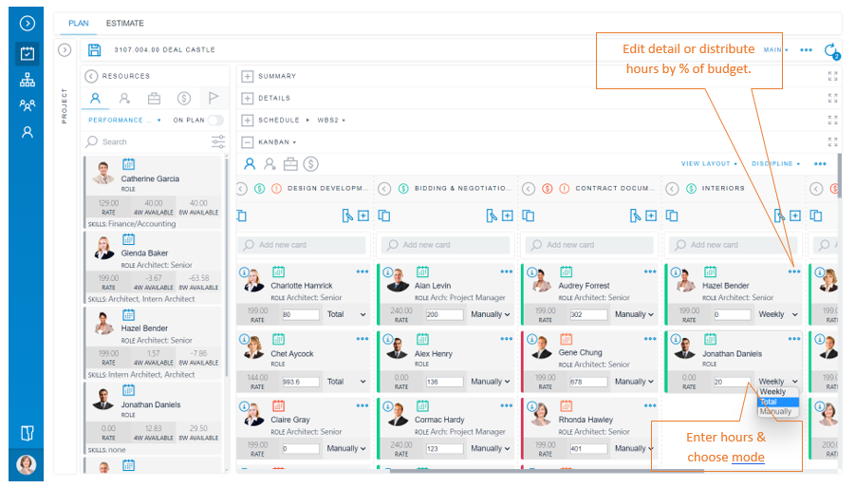Open more options on Hazel Bender's Interiors card

tap(794, 272)
